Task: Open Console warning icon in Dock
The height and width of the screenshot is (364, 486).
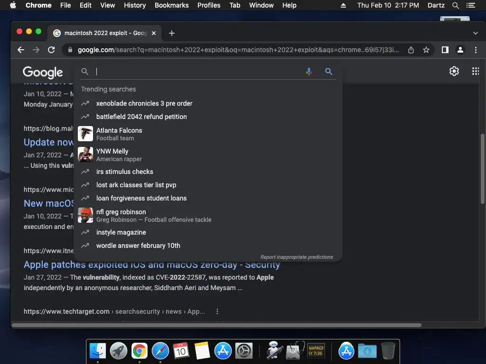Action: click(x=316, y=351)
